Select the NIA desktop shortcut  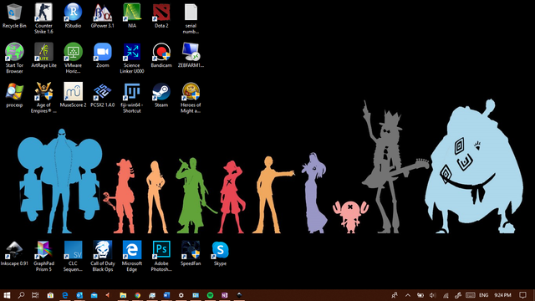(132, 16)
